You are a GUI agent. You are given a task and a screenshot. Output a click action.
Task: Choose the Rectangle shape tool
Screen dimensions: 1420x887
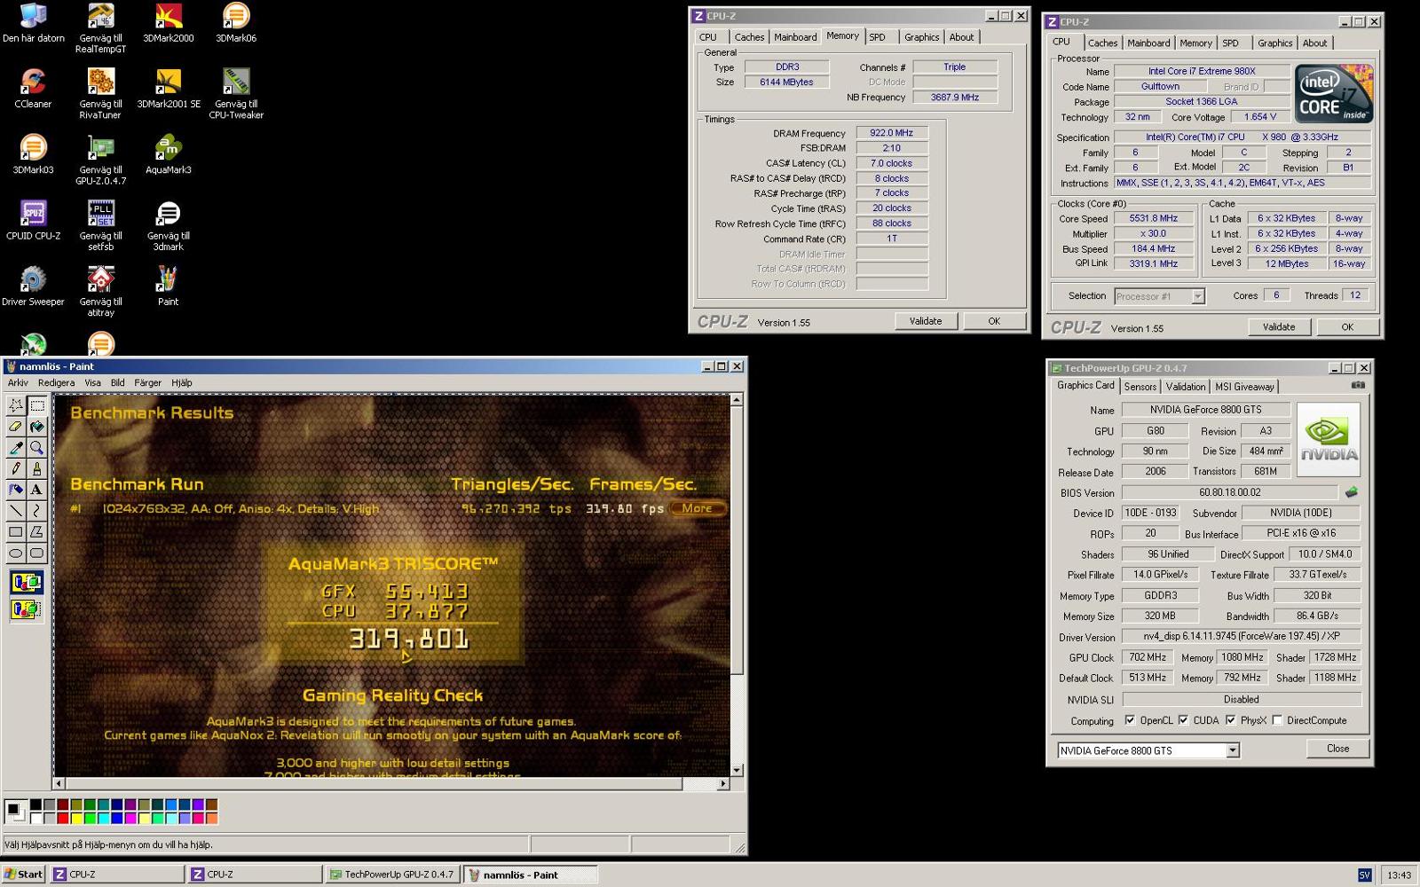click(x=16, y=532)
